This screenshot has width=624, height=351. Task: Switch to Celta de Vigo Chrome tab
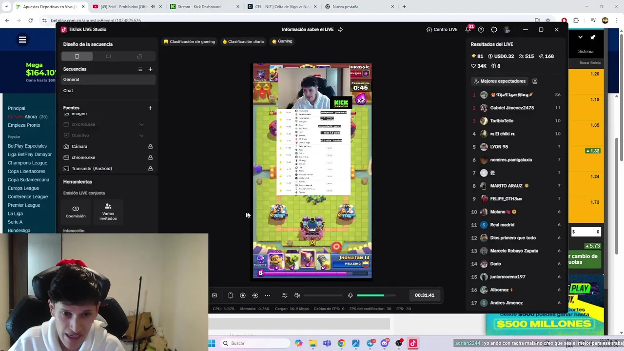pos(282,7)
